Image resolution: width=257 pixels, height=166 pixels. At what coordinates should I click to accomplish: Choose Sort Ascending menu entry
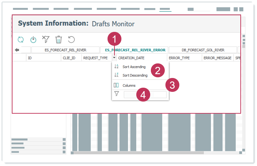coord(134,67)
